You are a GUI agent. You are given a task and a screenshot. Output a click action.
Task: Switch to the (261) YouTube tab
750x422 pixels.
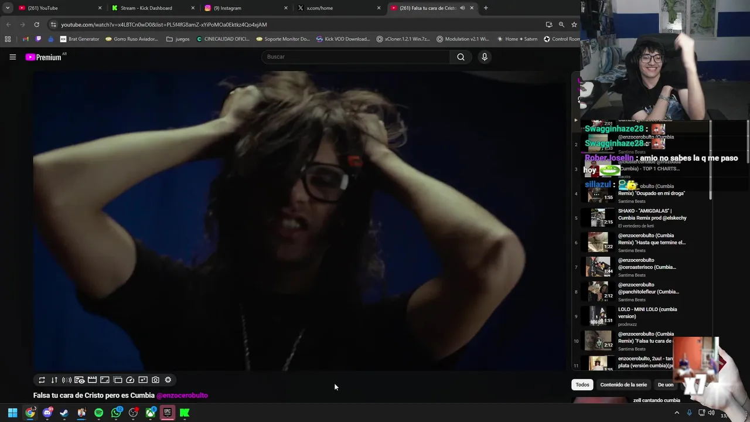coord(59,8)
